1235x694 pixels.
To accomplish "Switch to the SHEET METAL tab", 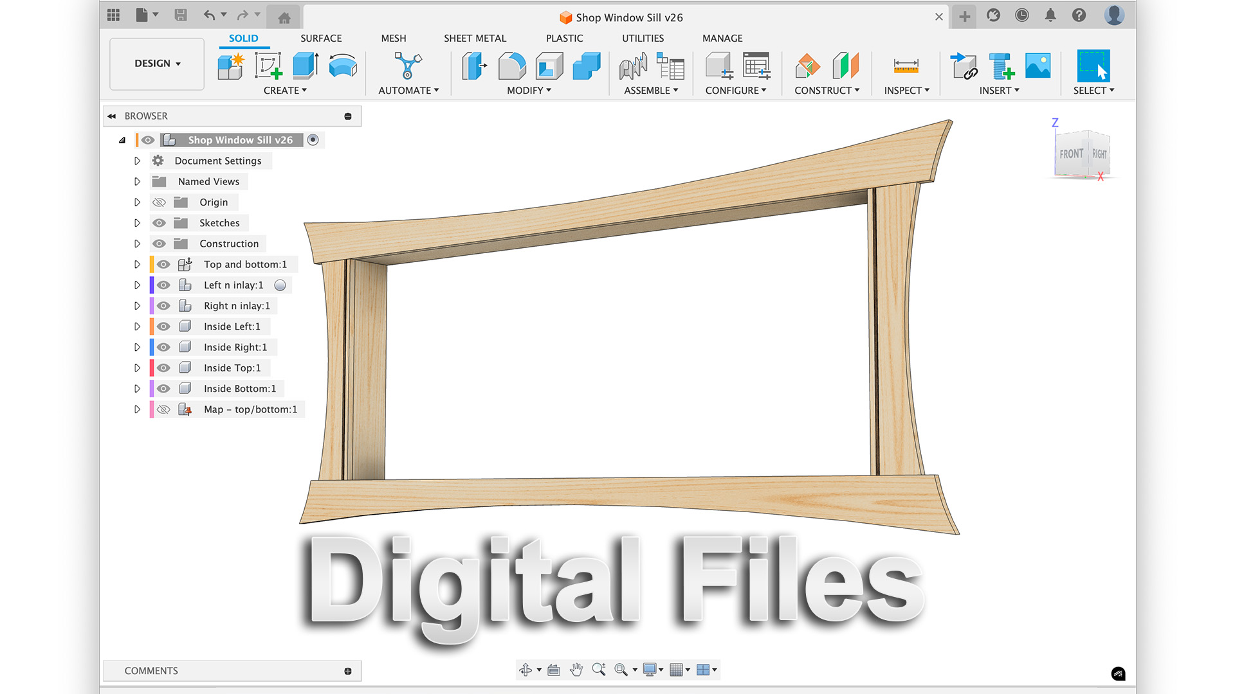I will point(475,39).
